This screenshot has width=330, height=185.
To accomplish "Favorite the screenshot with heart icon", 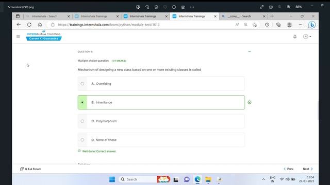I will [x=165, y=7].
